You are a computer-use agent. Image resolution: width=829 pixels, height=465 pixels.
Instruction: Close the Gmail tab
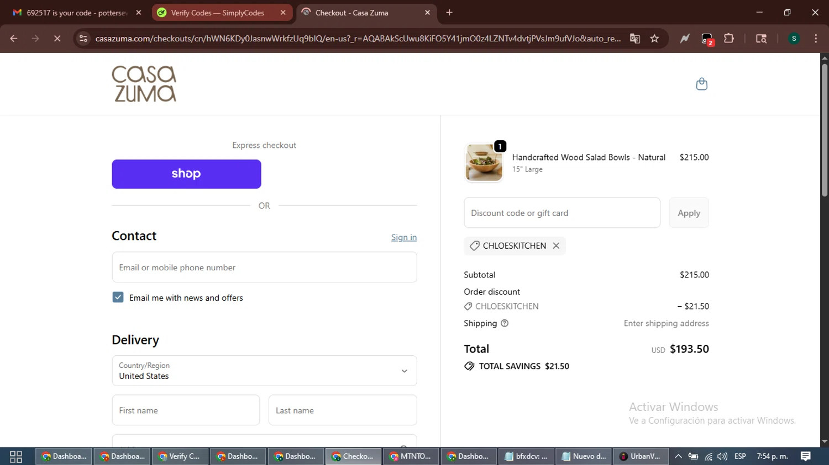tap(139, 13)
